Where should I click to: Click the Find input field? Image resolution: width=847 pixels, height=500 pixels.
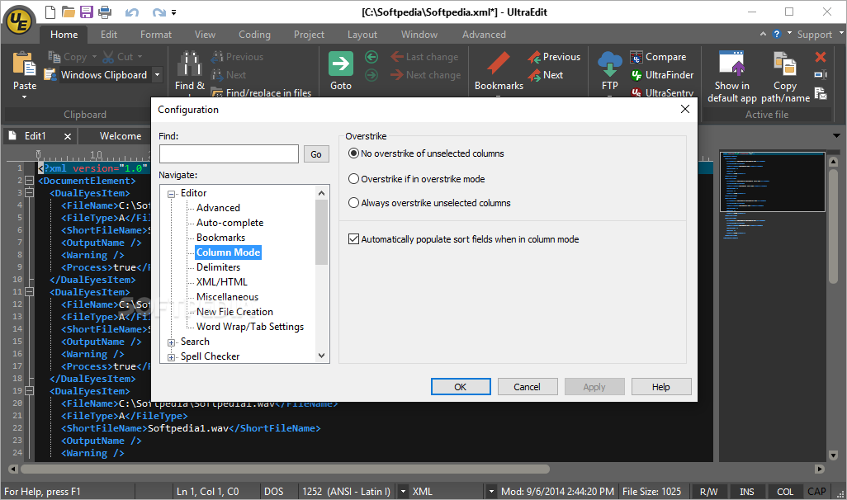click(x=229, y=154)
